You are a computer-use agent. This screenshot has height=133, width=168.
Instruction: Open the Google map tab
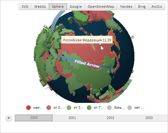coord(76,7)
